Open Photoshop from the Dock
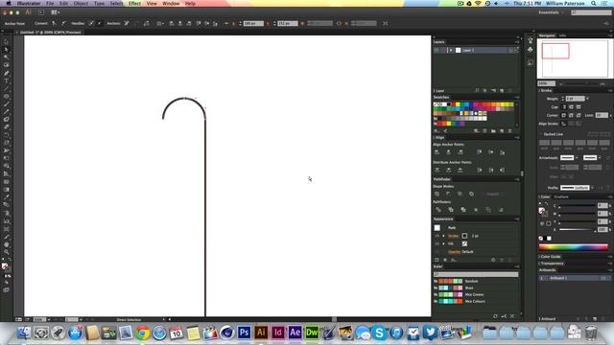The height and width of the screenshot is (345, 614). [244, 333]
